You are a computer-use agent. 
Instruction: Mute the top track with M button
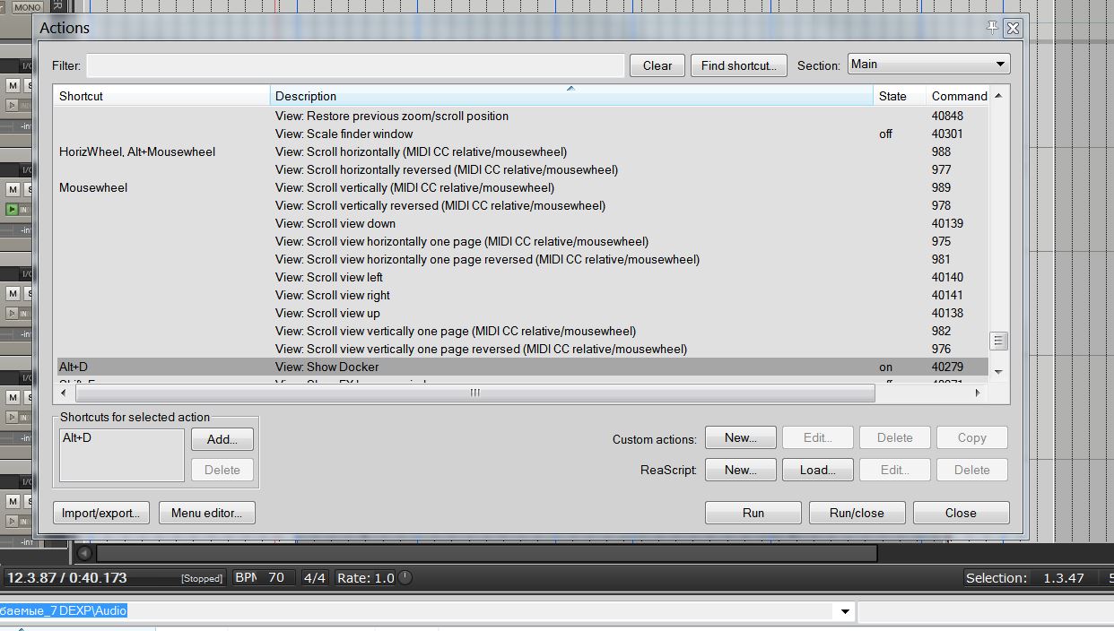tap(13, 85)
